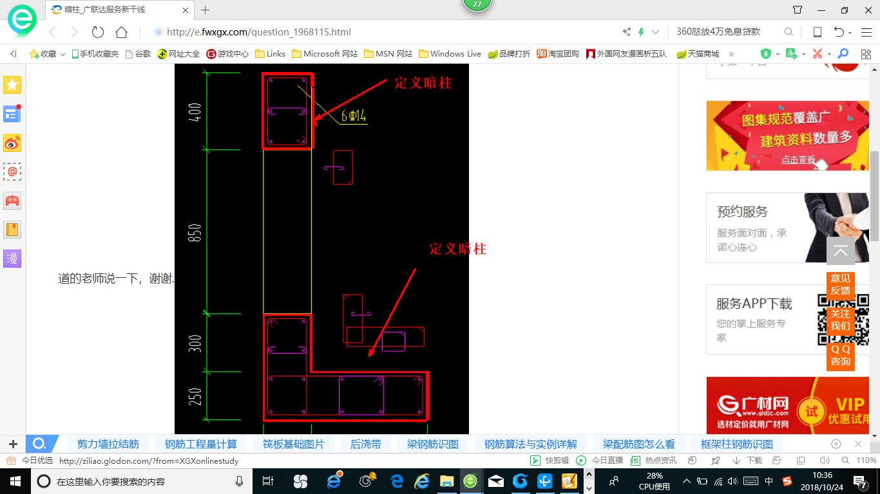Click the 梁钢筋识图 suggestion
The image size is (880, 494).
(x=433, y=444)
